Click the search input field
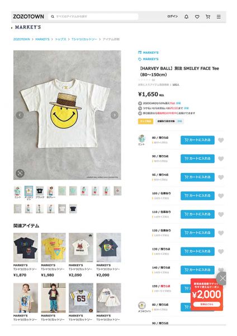 (x=93, y=16)
